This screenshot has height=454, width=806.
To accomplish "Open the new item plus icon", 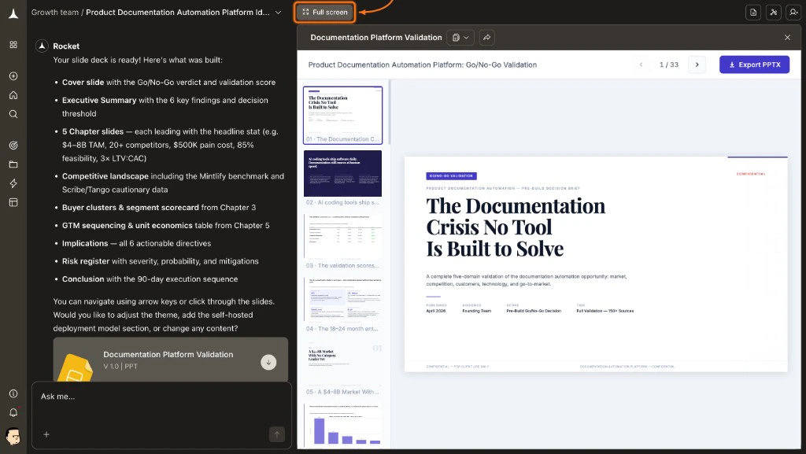I will [x=13, y=76].
